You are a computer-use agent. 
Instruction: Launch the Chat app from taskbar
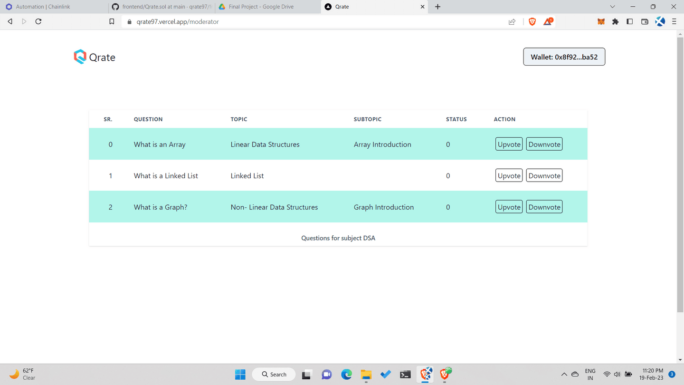326,375
